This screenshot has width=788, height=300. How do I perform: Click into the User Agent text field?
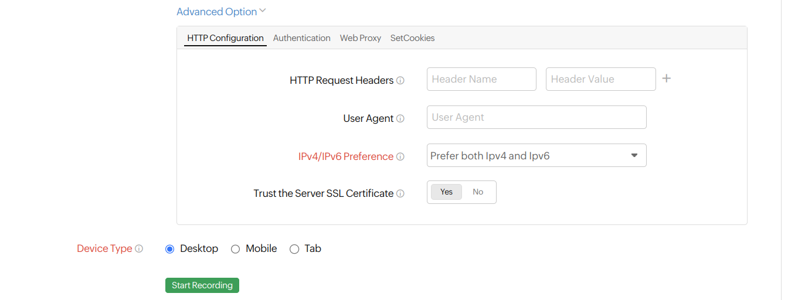(x=536, y=117)
